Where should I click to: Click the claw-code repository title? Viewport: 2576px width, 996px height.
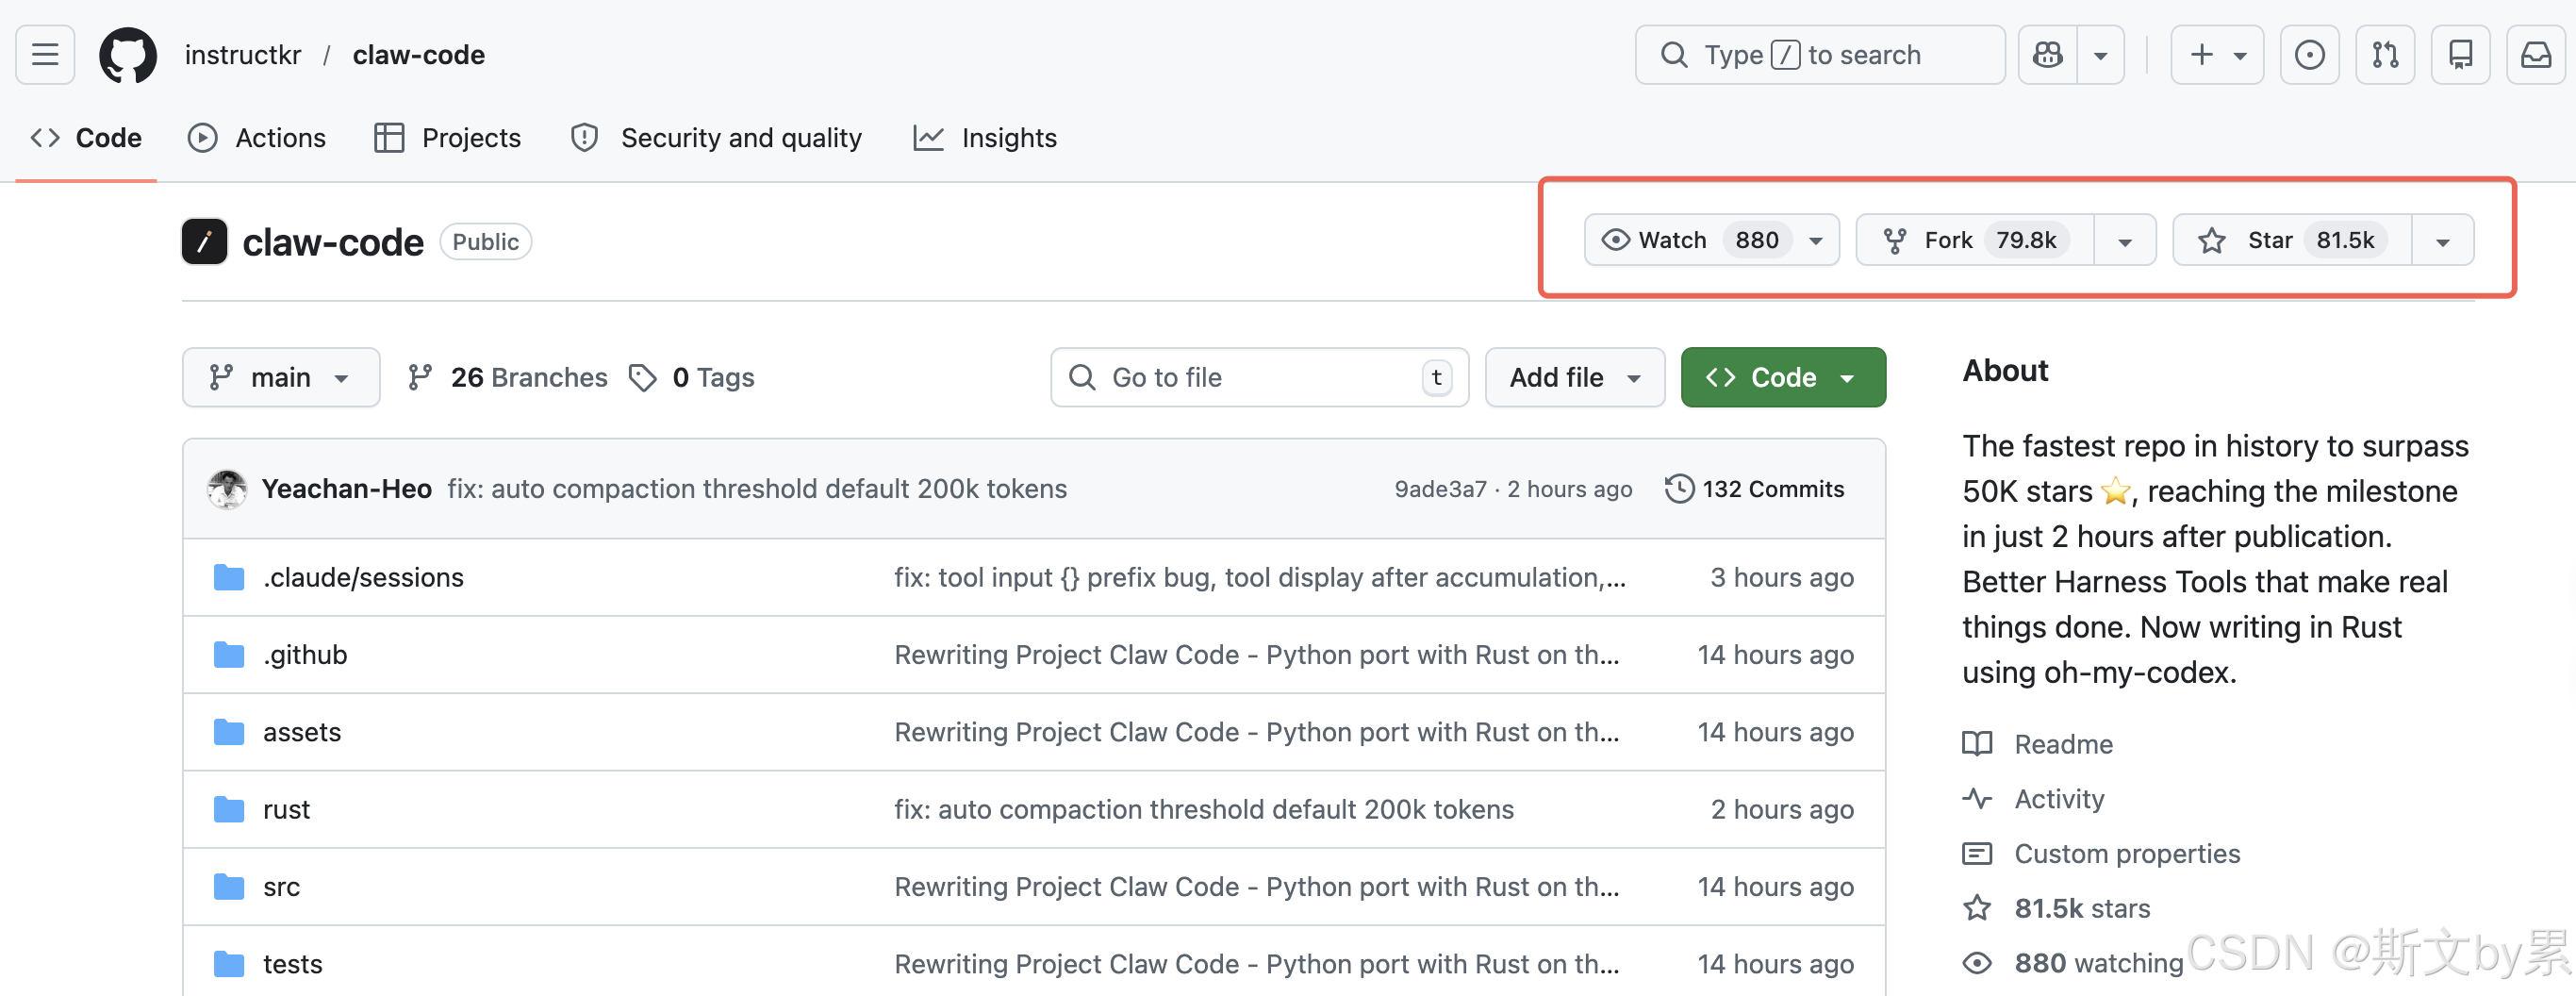[333, 242]
